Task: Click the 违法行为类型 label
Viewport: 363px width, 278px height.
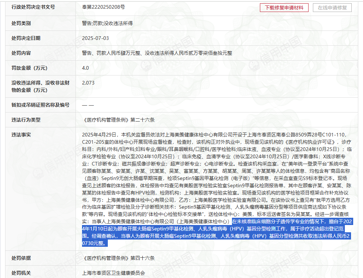Action: (26, 120)
